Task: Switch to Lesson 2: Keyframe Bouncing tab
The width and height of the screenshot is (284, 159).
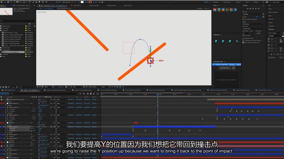Action: click(83, 90)
